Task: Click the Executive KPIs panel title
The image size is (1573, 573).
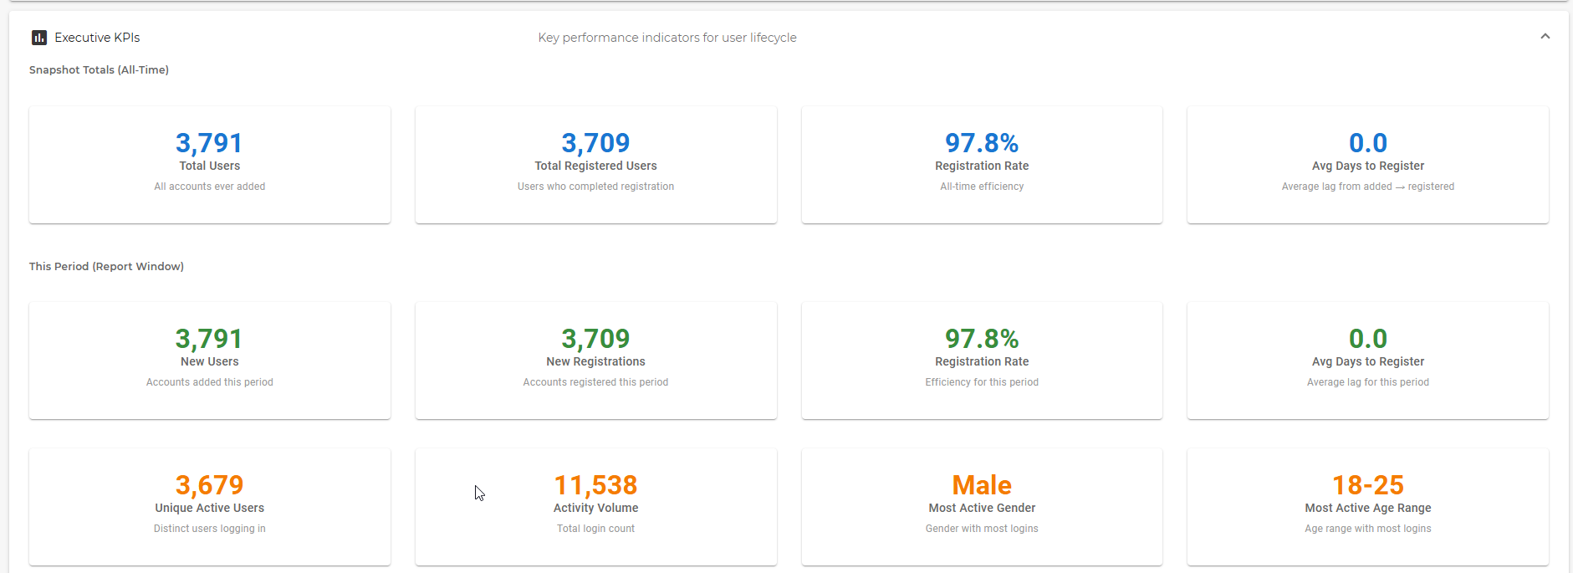Action: 97,38
